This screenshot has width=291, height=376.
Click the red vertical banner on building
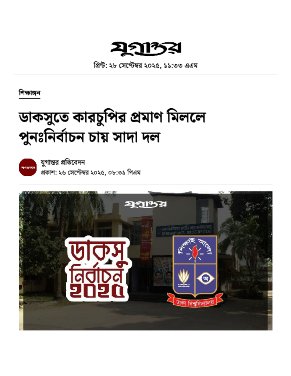146,239
